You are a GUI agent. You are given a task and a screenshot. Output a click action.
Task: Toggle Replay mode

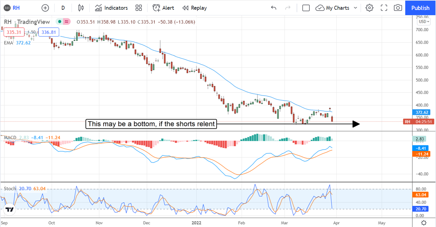click(x=194, y=8)
